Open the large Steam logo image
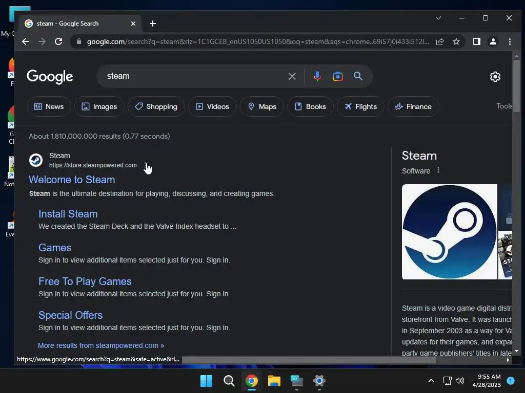Viewport: 525px width, 393px height. pyautogui.click(x=449, y=232)
